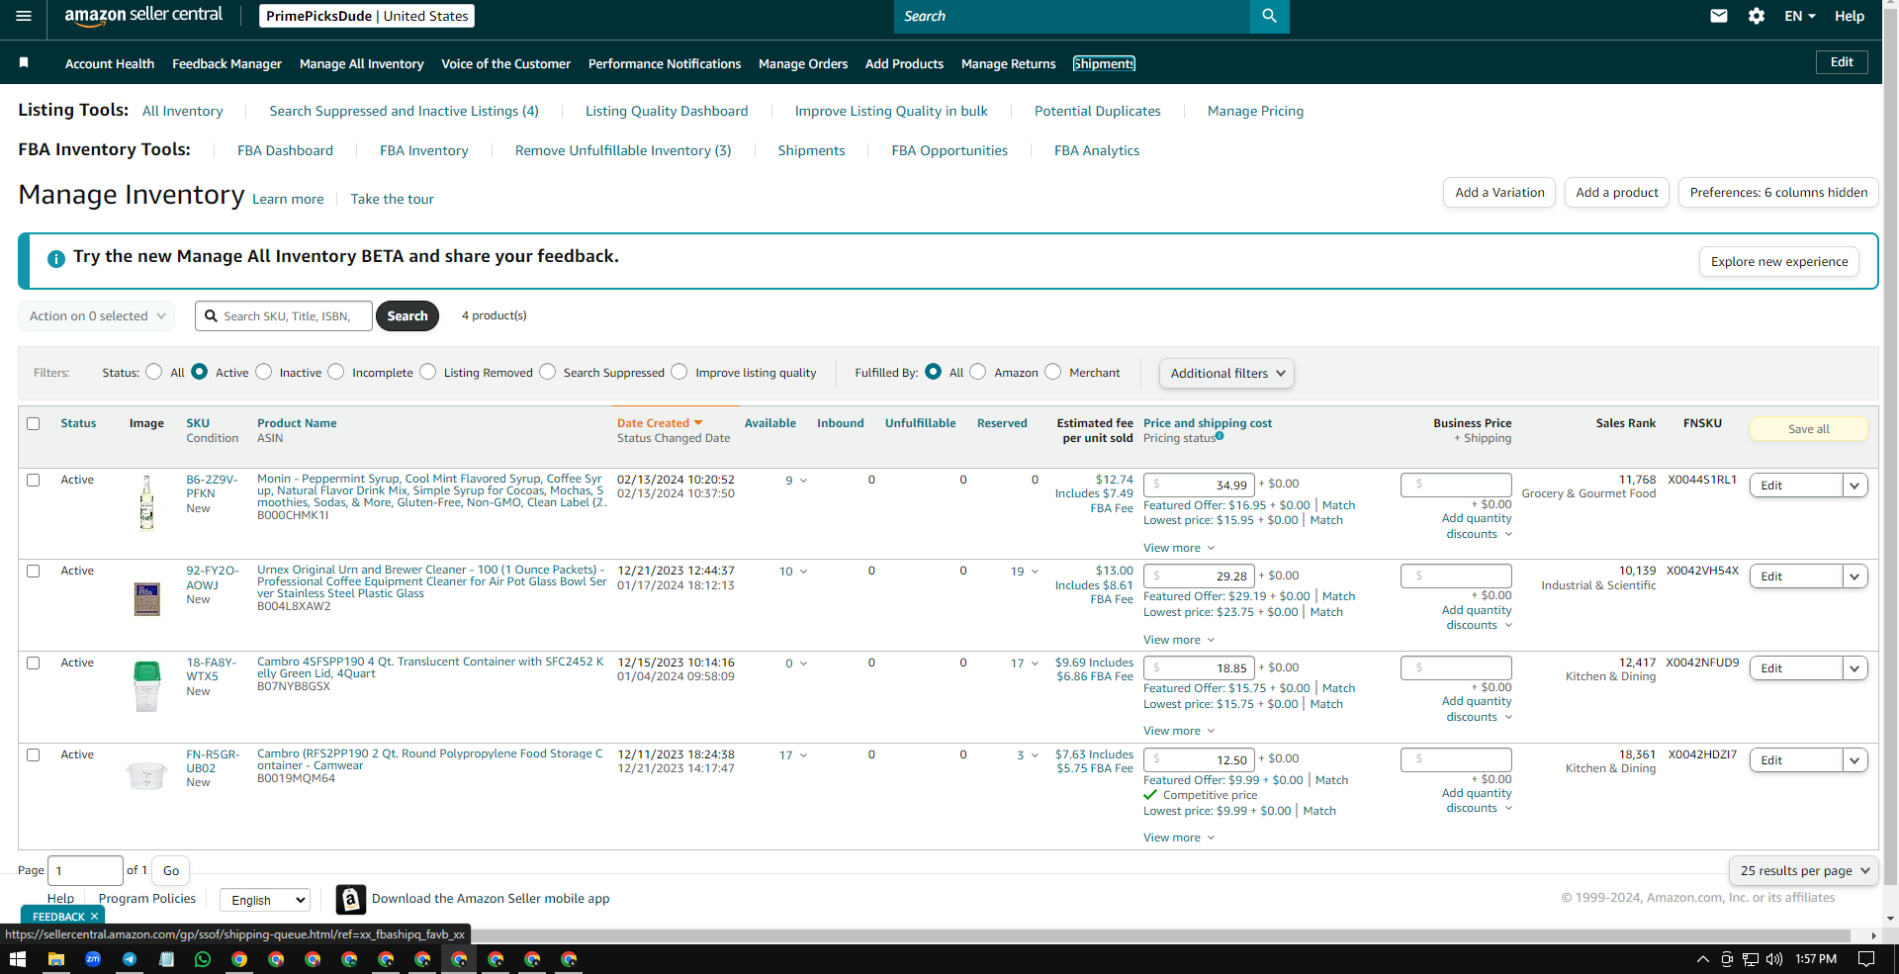The image size is (1899, 974).
Task: Open WhatsApp from the taskbar
Action: click(x=203, y=959)
